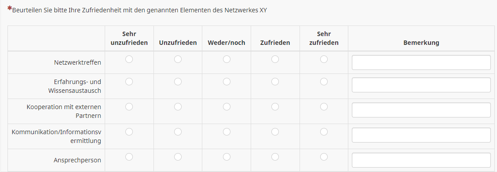This screenshot has width=497, height=172.
Task: Choose Sehr zufrieden for Kommunikation/Informationsvermittlung
Action: (x=324, y=132)
